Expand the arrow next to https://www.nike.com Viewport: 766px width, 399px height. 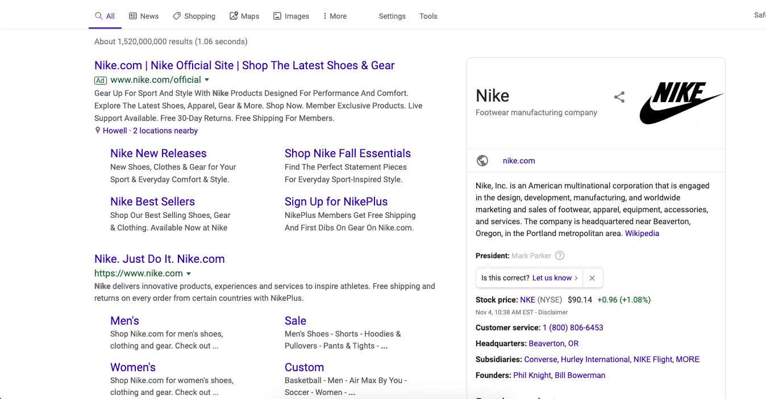189,274
